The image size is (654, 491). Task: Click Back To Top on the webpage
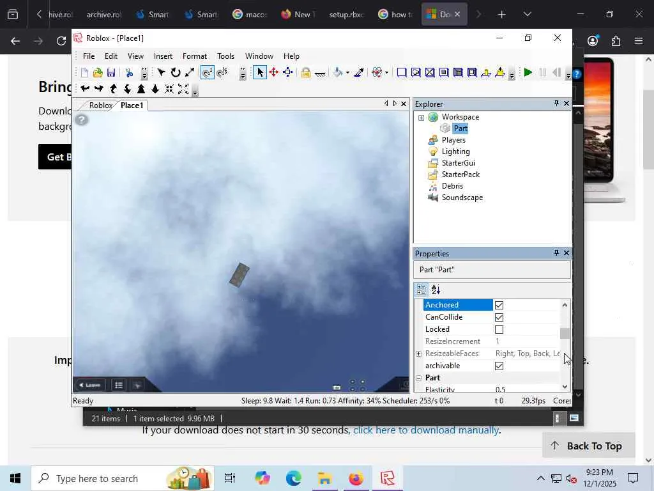click(588, 446)
